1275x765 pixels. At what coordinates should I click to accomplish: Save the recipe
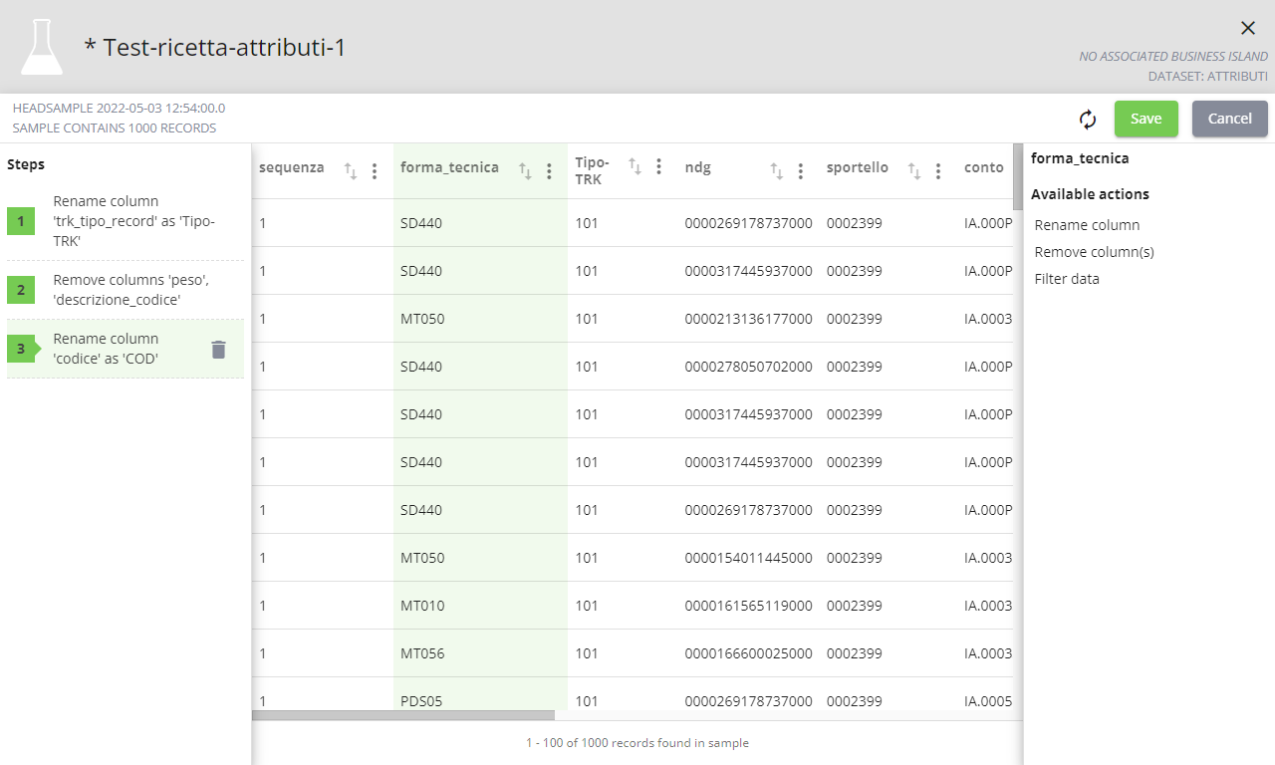(1146, 119)
